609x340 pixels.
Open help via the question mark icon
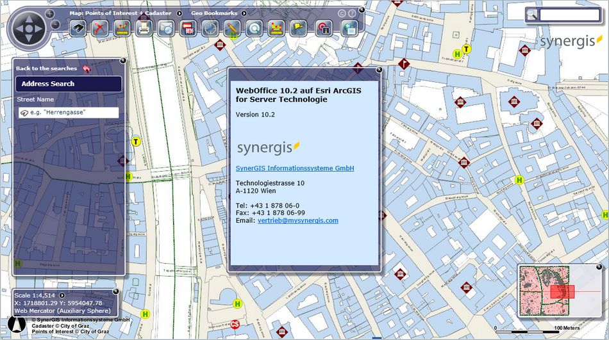click(352, 13)
